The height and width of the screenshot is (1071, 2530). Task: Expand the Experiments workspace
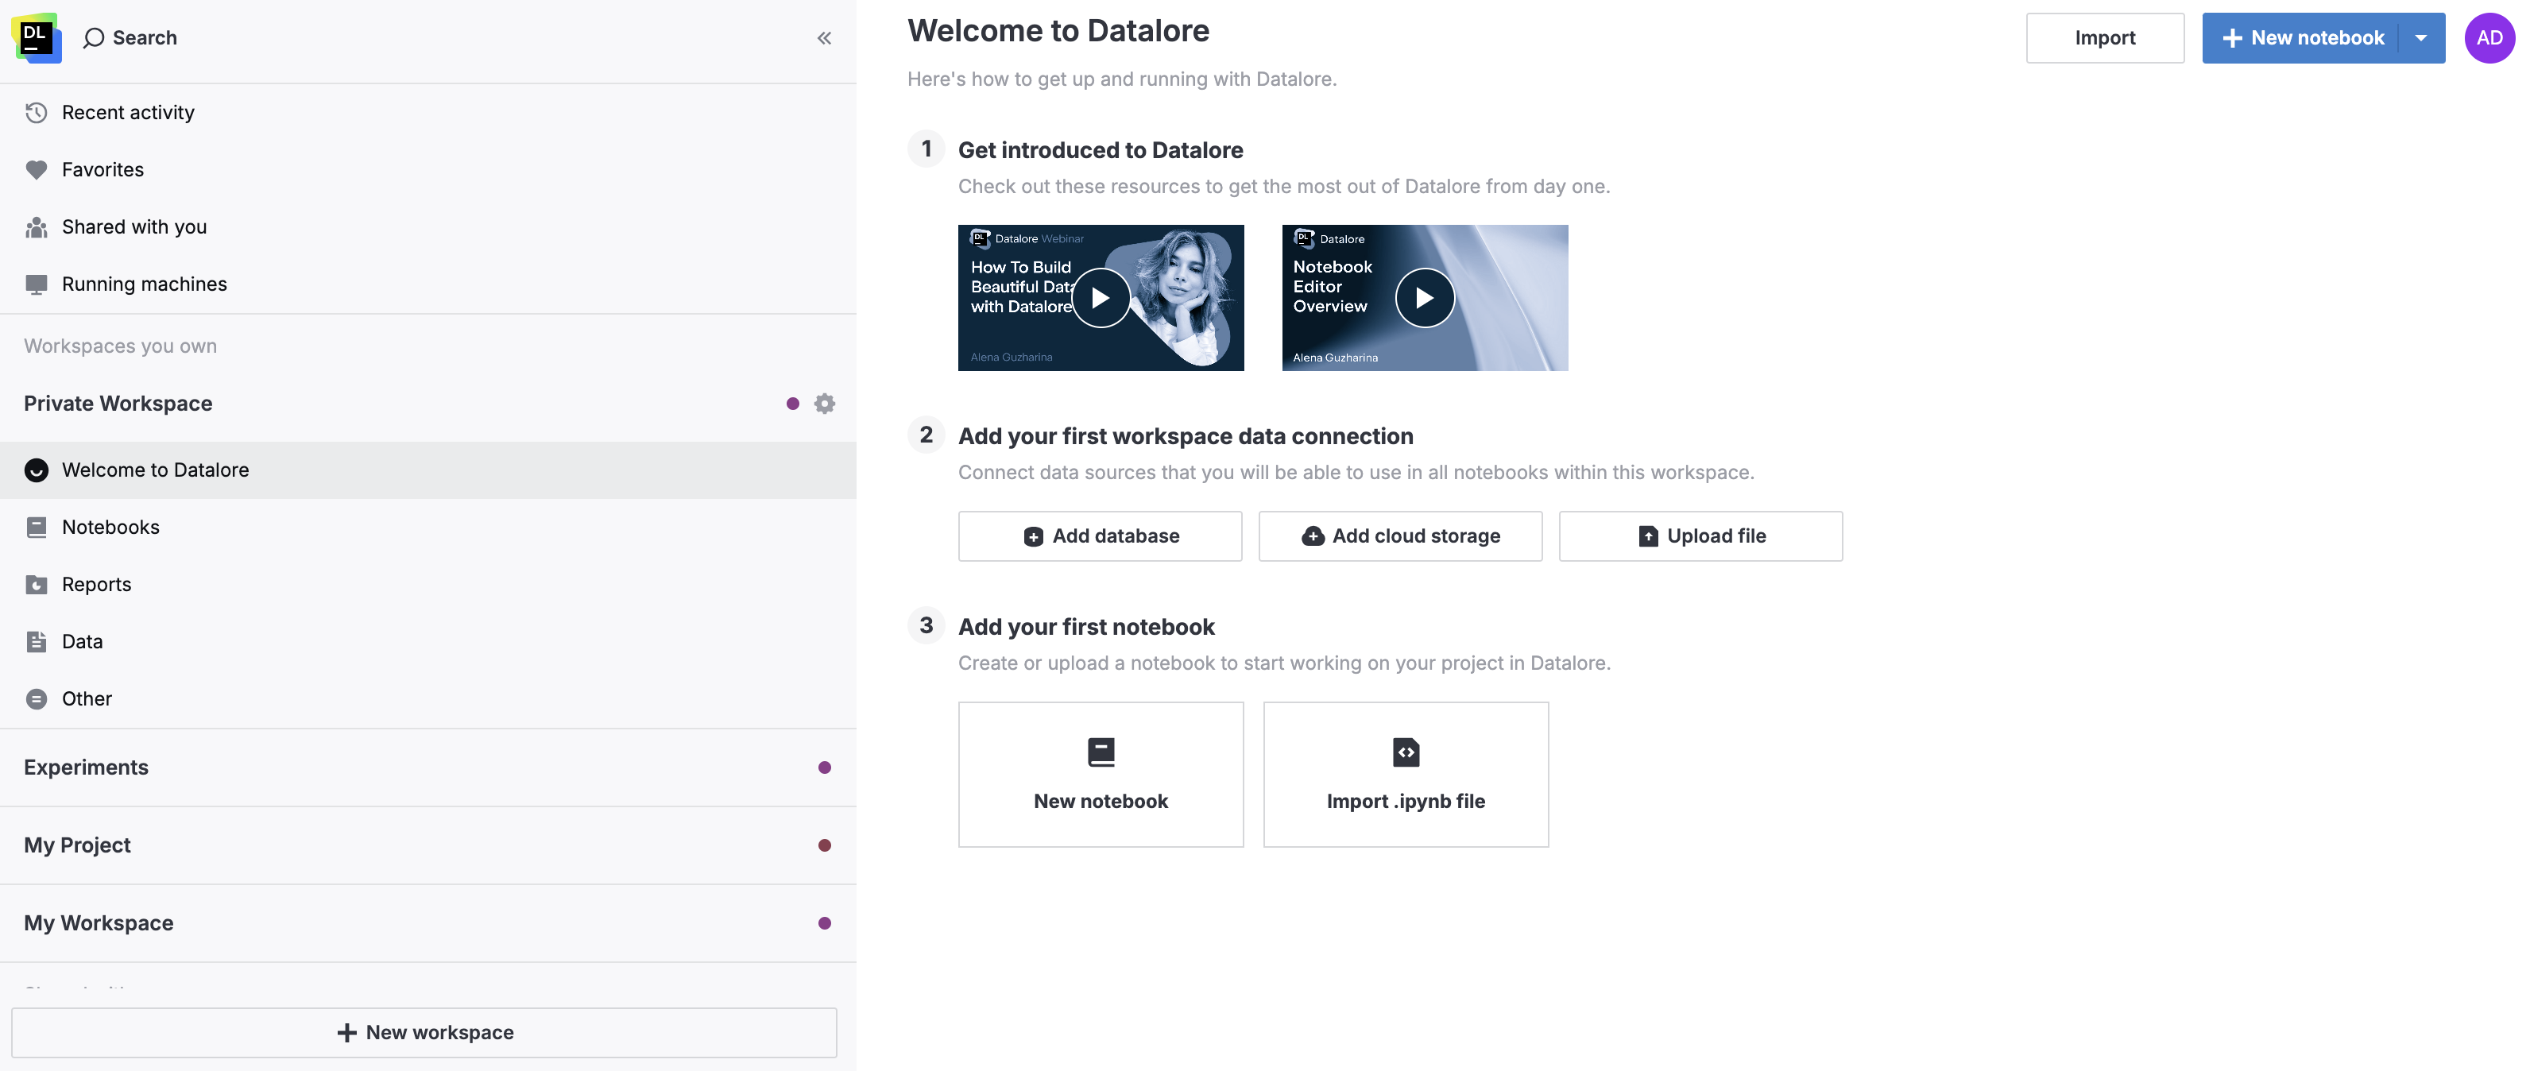pyautogui.click(x=87, y=767)
